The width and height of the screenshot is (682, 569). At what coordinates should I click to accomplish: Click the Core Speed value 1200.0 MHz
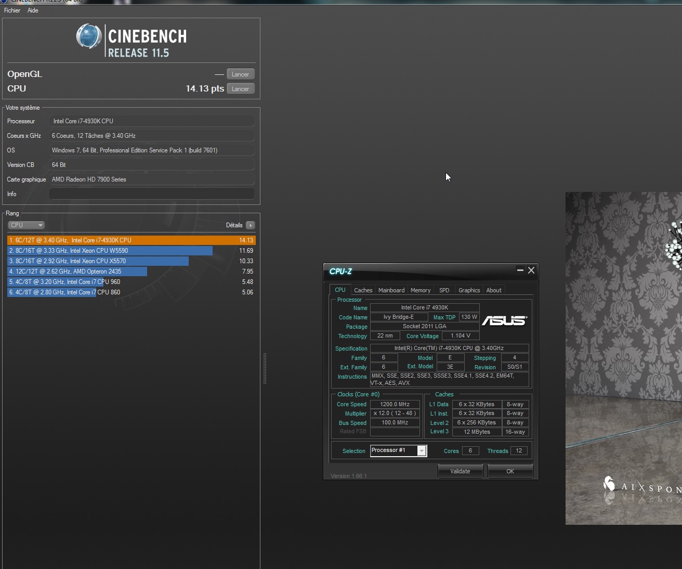coord(395,404)
